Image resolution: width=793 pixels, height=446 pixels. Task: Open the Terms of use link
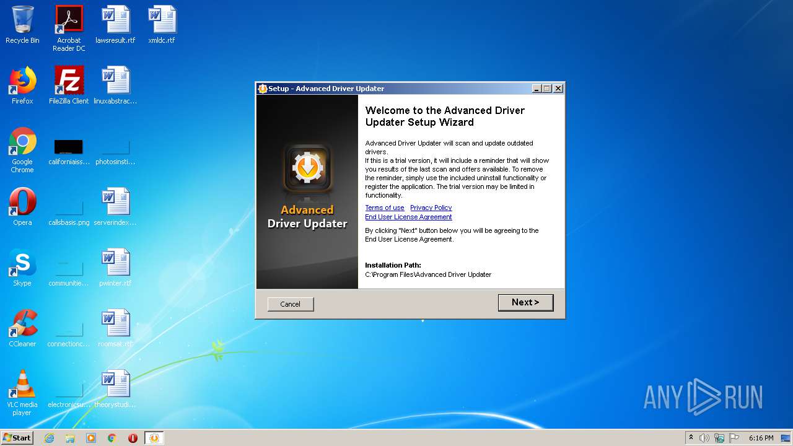point(385,208)
